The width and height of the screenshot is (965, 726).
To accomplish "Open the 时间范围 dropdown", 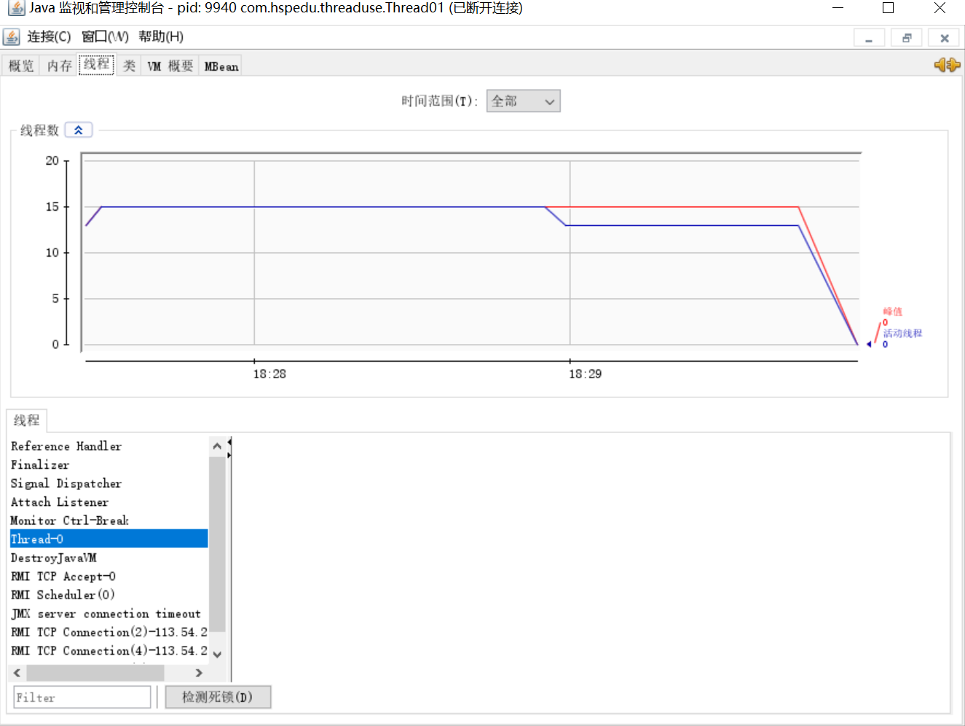I will 523,101.
